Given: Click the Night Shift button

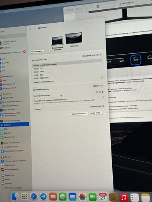Looking at the screenshot, I should click(96, 113).
